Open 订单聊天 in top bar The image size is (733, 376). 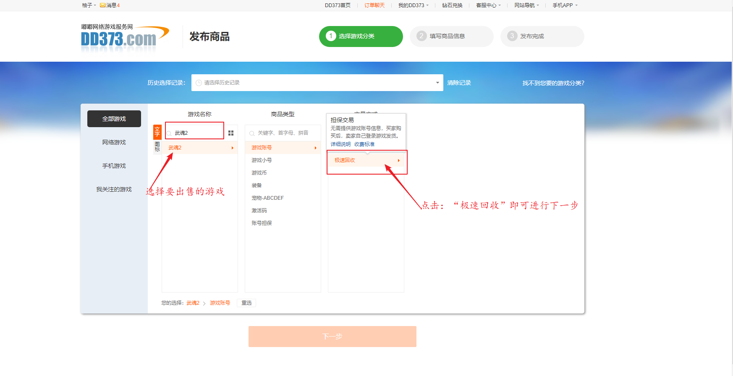[x=374, y=5]
